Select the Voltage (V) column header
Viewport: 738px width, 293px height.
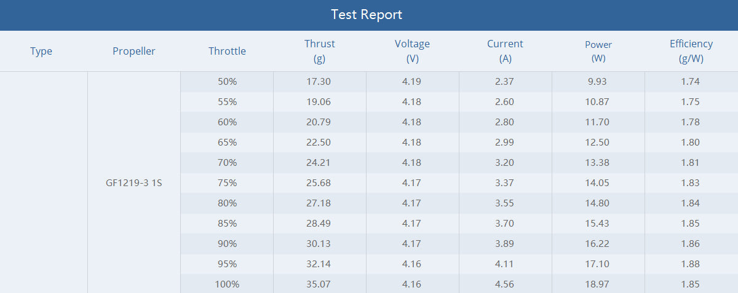[412, 51]
